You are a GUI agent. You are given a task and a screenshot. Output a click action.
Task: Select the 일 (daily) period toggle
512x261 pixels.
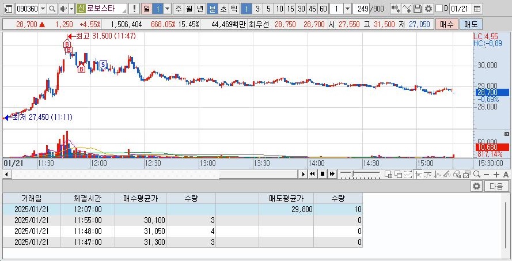[147, 9]
